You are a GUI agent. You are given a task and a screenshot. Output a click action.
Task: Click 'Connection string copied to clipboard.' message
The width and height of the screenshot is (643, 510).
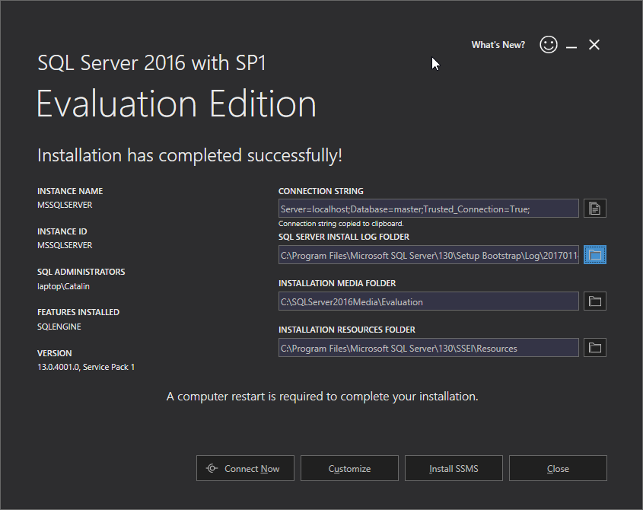pyautogui.click(x=341, y=224)
